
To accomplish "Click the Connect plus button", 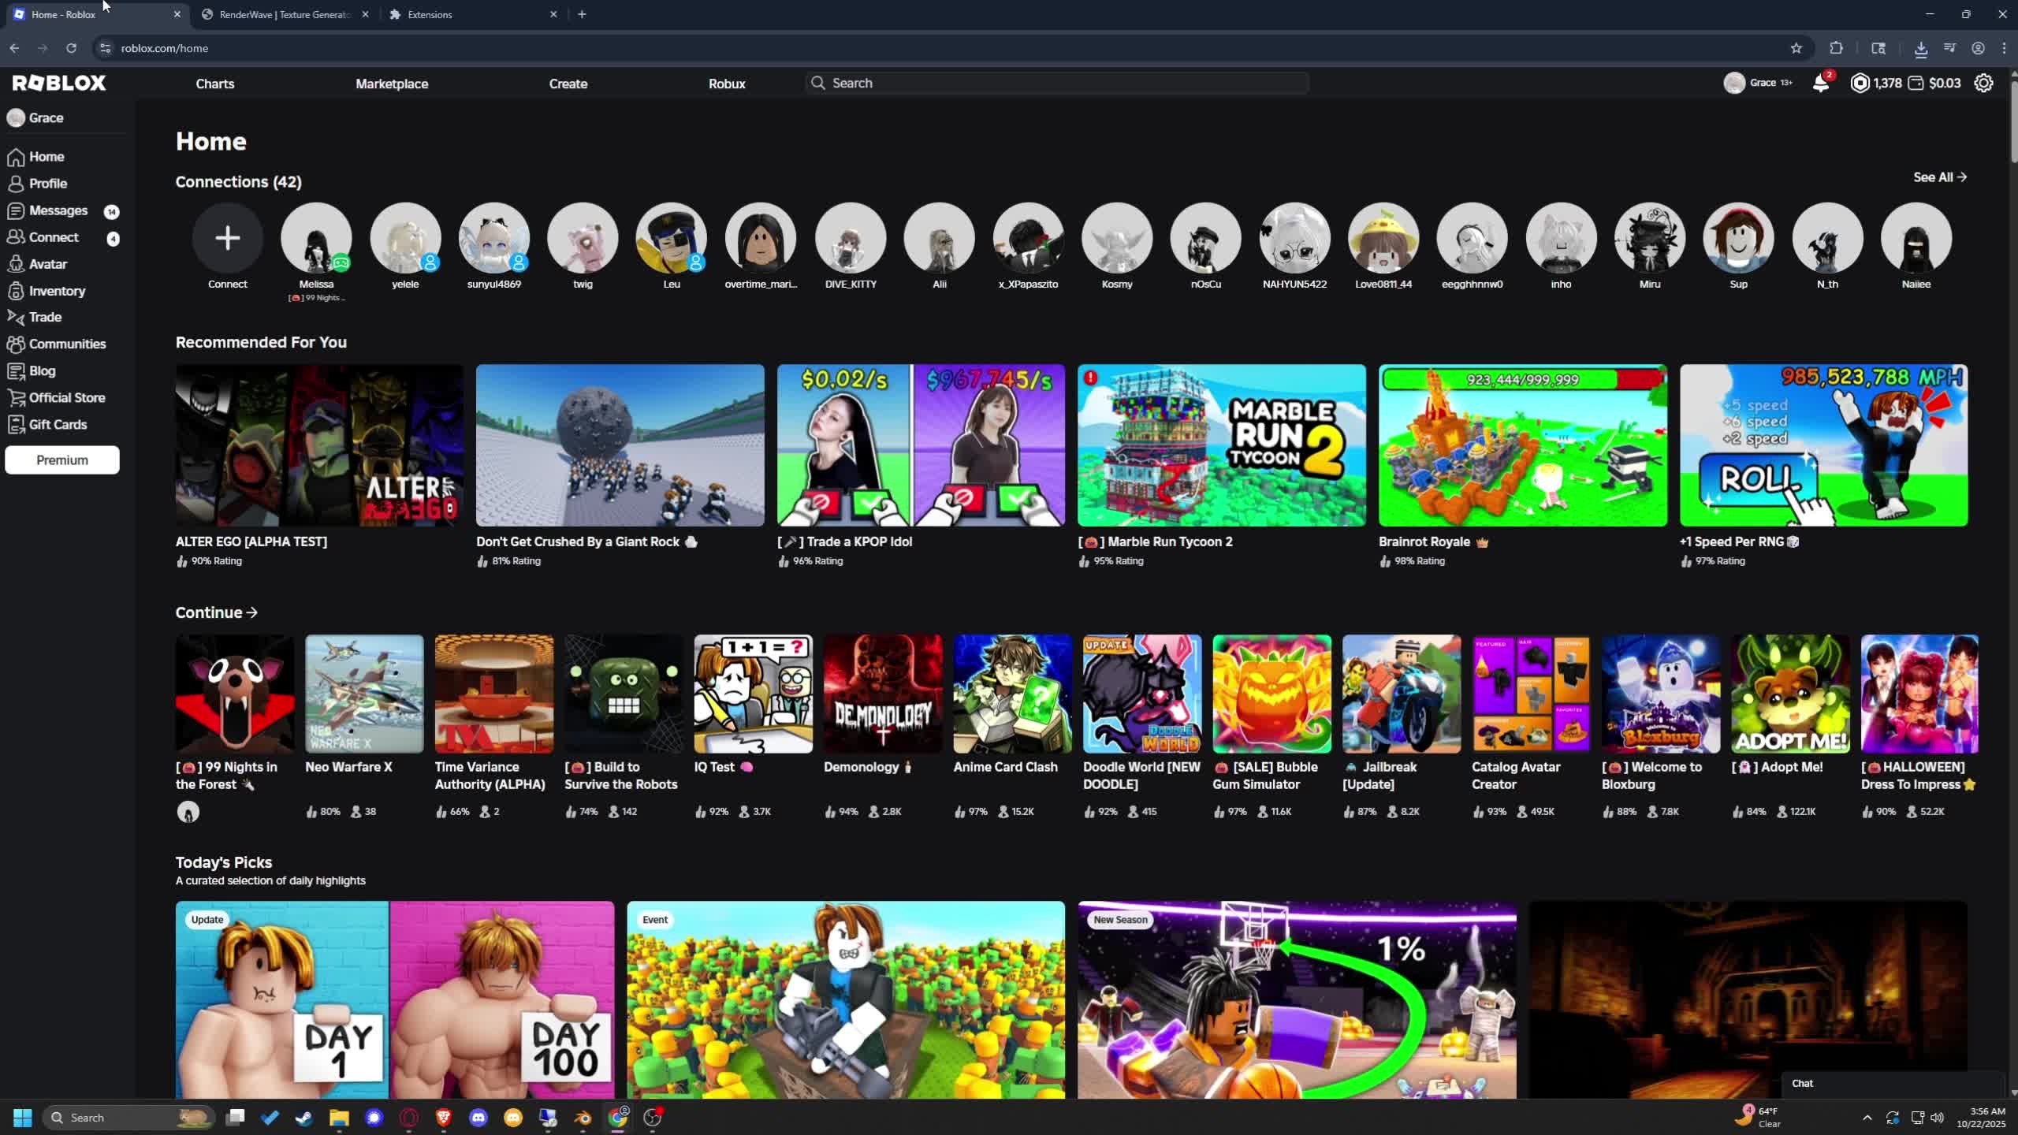I will click(x=227, y=238).
